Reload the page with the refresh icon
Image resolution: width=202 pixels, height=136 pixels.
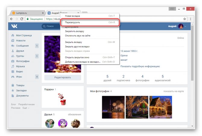coord(22,19)
